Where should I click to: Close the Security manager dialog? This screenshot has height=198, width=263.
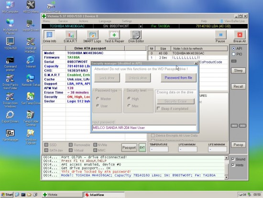coord(196,63)
